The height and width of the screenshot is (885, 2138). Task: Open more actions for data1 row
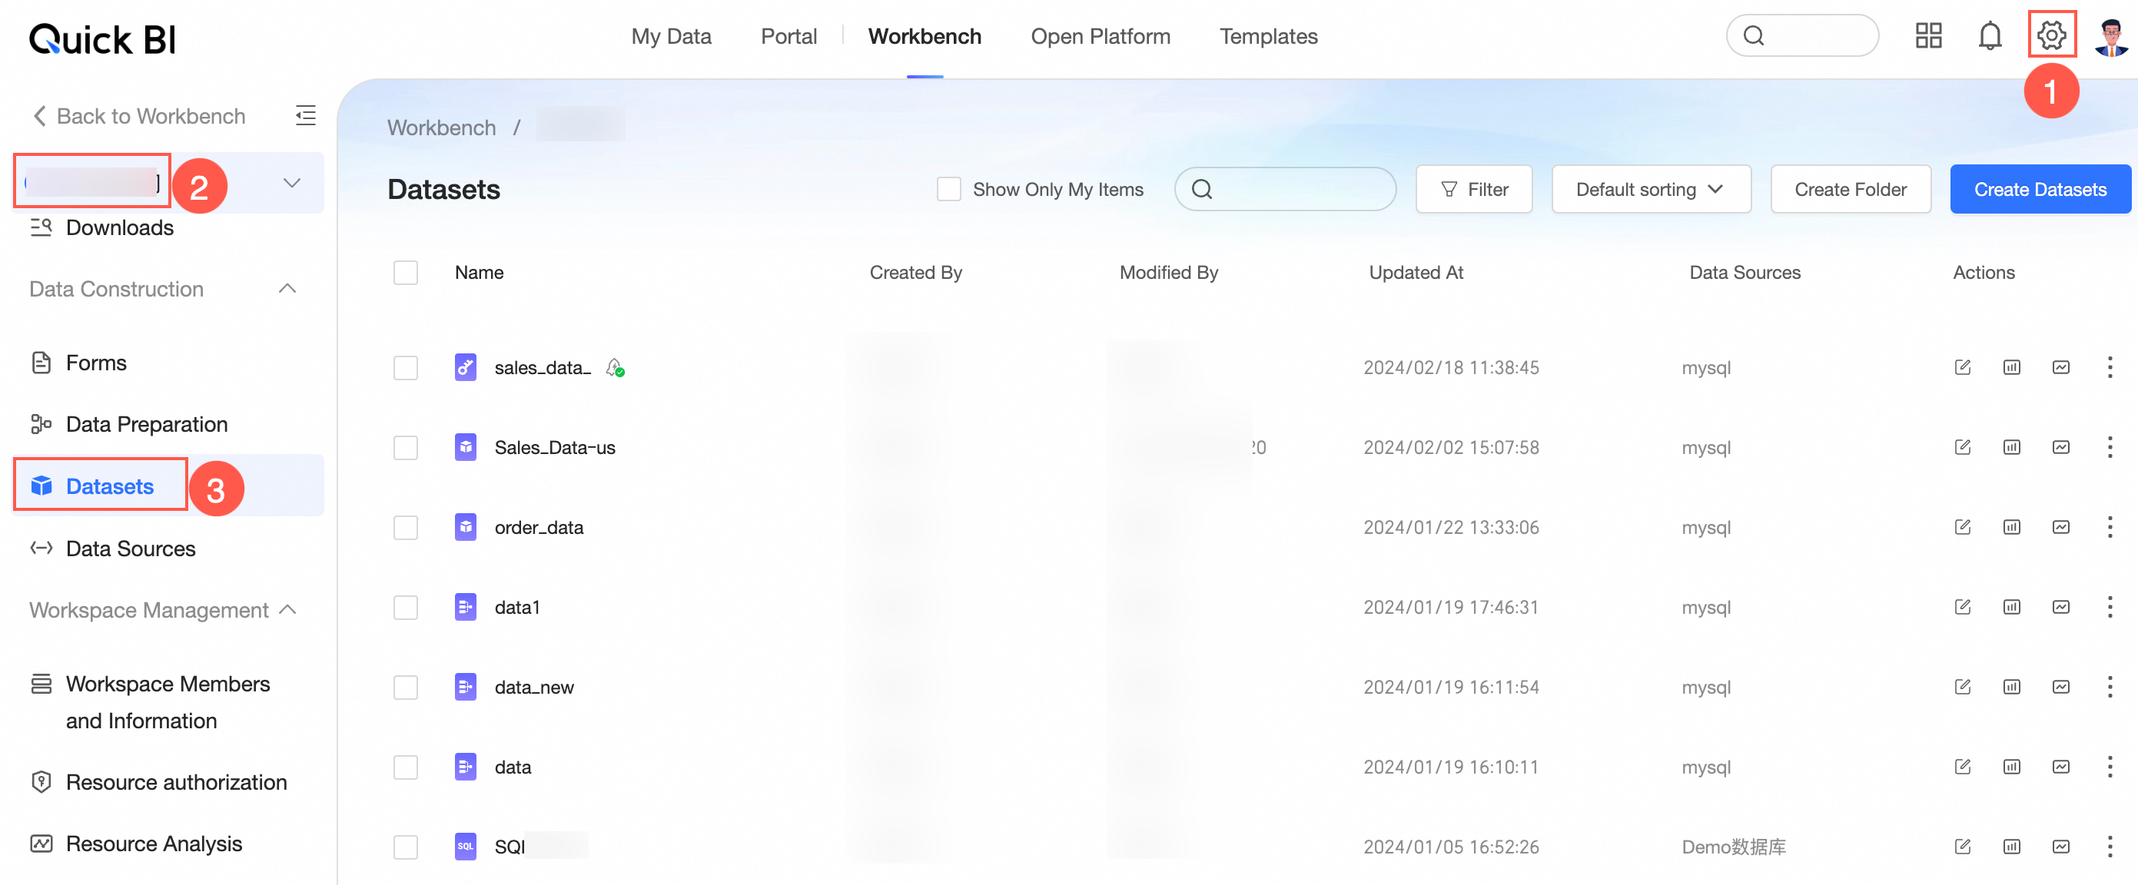[x=2109, y=607]
